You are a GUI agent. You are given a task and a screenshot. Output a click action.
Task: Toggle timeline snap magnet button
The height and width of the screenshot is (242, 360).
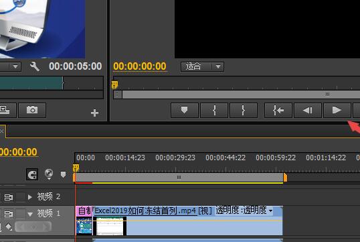coord(32,174)
